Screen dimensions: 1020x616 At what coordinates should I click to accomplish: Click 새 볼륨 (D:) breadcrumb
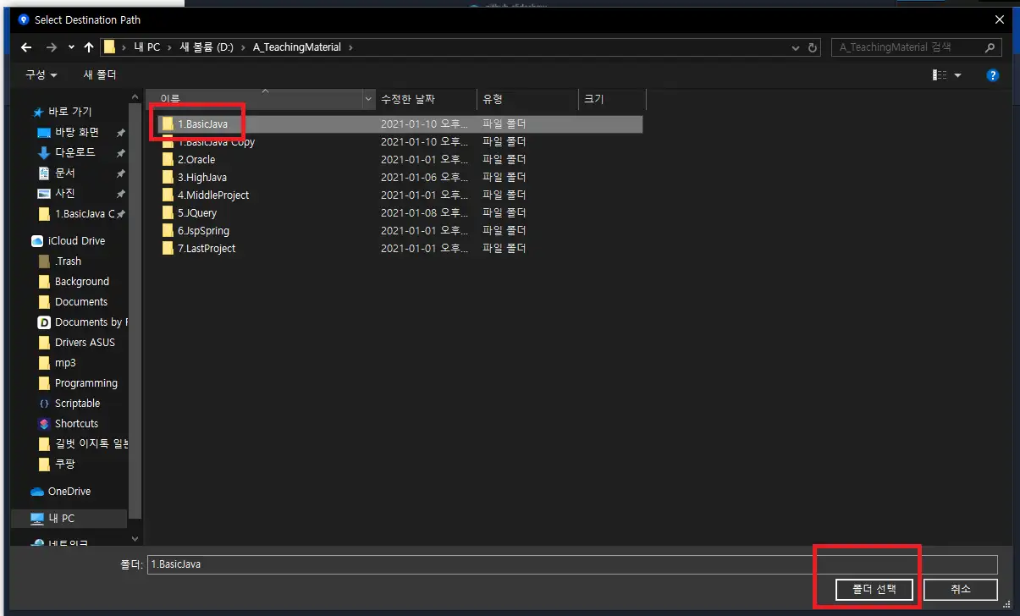click(207, 47)
